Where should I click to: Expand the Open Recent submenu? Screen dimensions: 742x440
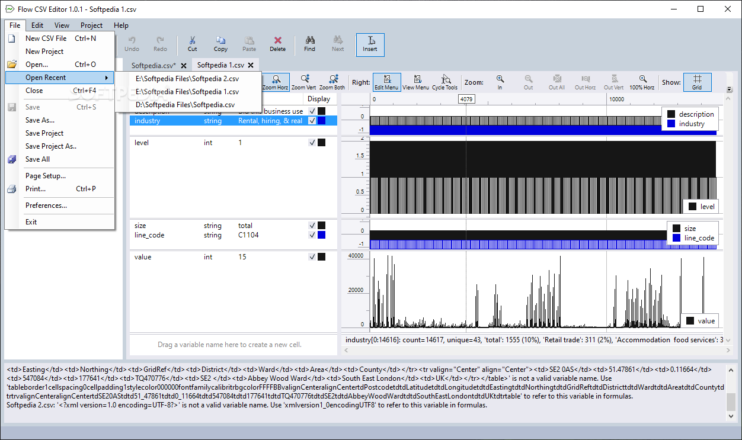(x=59, y=78)
